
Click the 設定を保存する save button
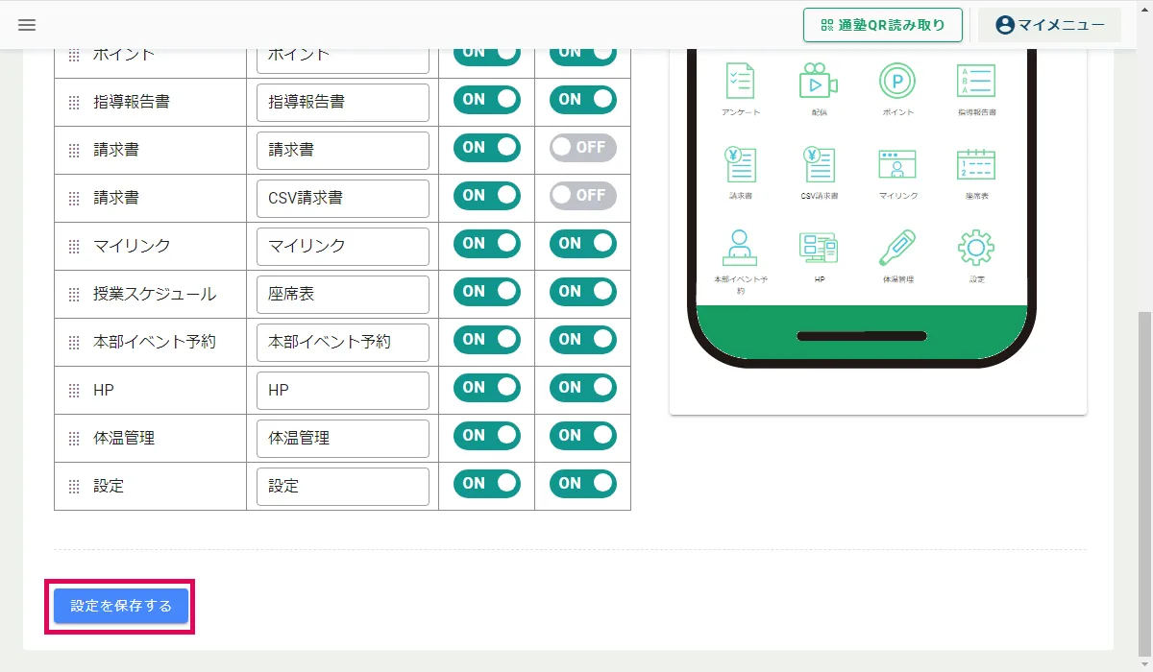coord(121,606)
